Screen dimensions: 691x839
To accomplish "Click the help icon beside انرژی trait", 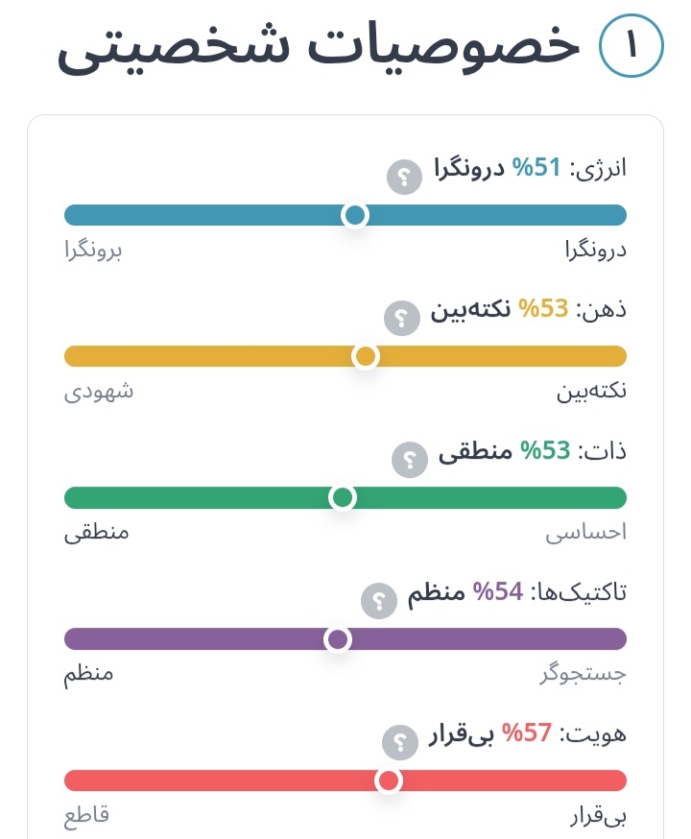I will [x=404, y=177].
